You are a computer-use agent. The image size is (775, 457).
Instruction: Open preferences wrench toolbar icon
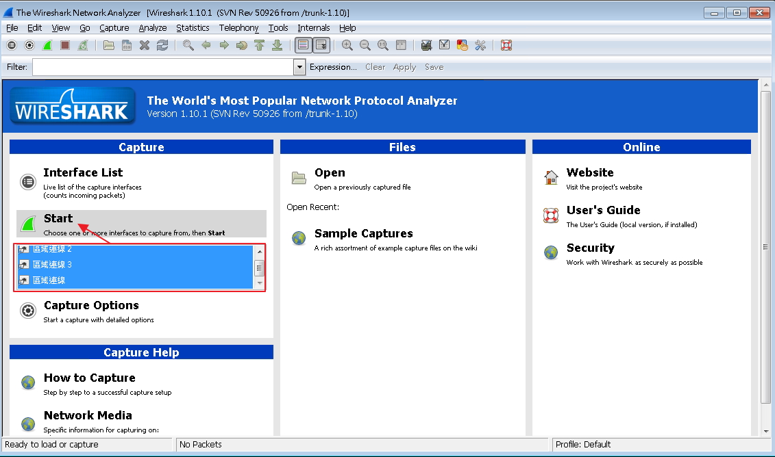coord(480,45)
